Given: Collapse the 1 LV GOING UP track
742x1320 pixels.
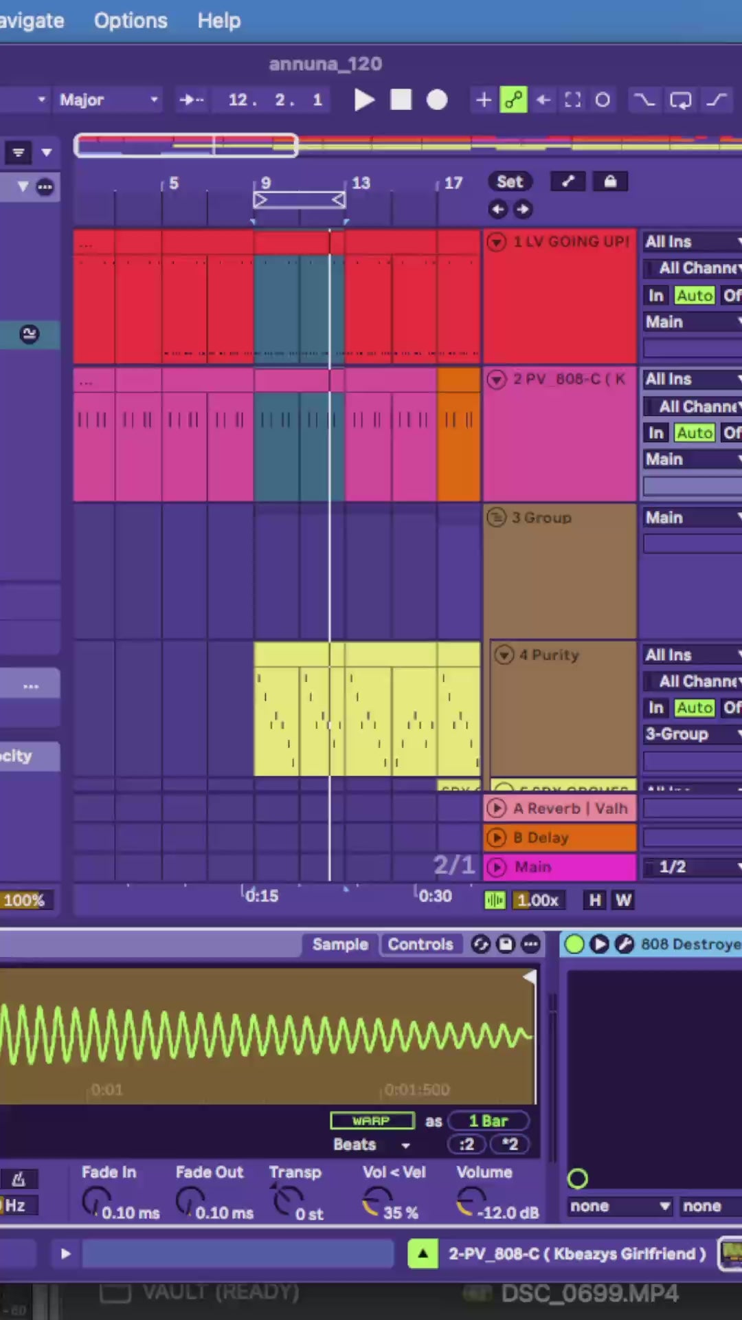Looking at the screenshot, I should [497, 242].
